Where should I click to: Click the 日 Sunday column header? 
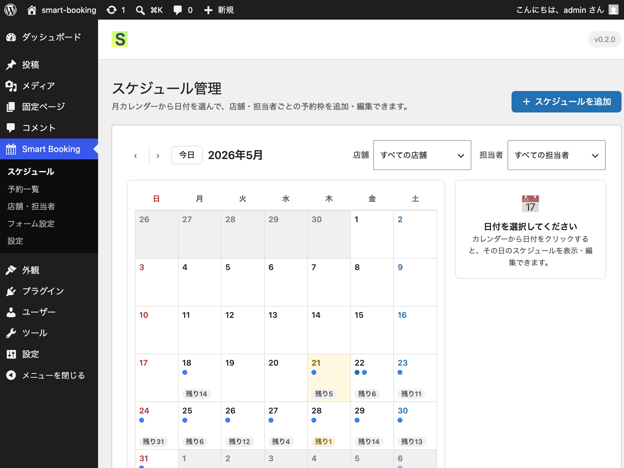point(156,199)
